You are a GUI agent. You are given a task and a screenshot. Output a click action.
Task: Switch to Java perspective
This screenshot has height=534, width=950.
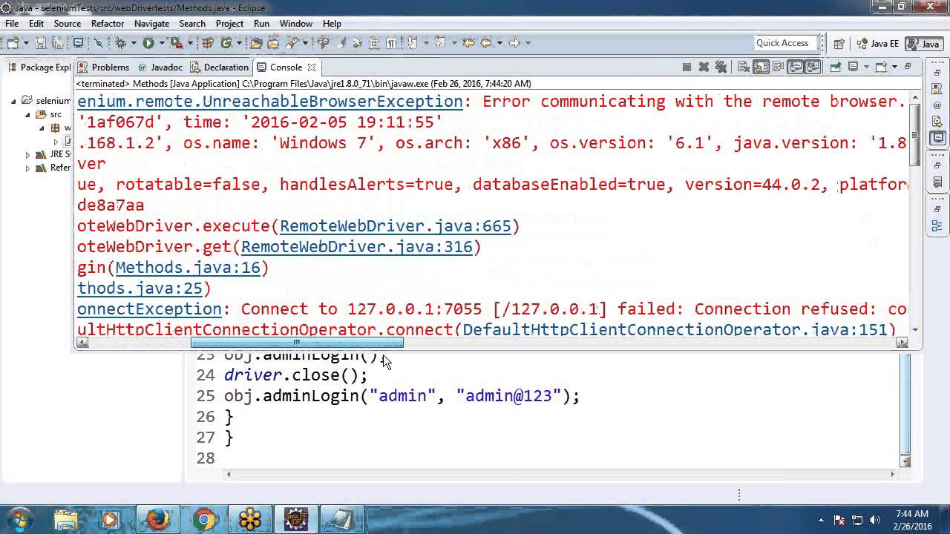[x=923, y=44]
